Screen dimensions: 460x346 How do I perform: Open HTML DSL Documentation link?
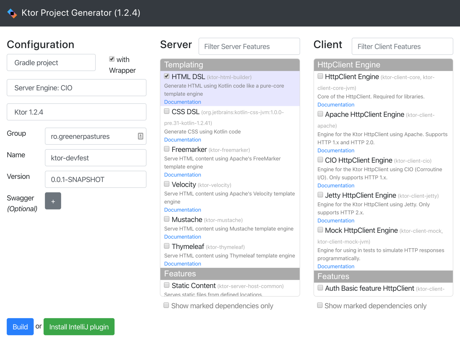182,102
